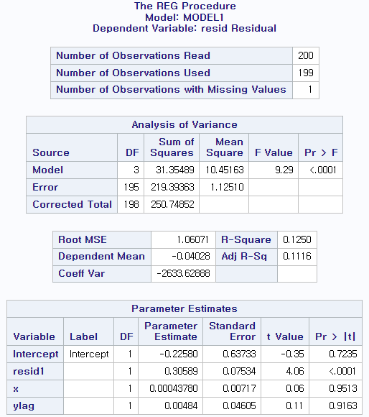Click the Analysis of Variance table header
The height and width of the screenshot is (417, 369).
pos(184,124)
